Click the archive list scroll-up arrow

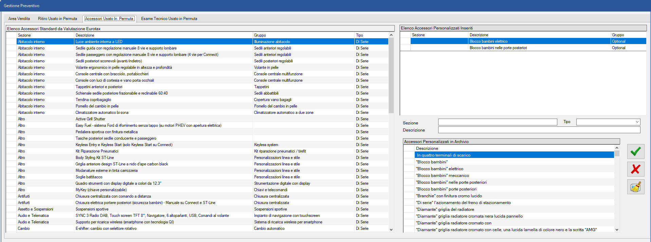[617, 148]
